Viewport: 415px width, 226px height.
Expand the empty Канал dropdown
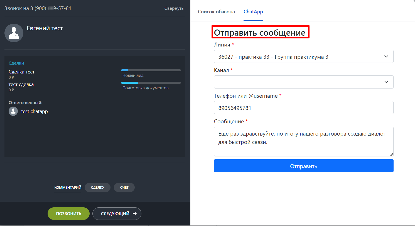tap(303, 82)
